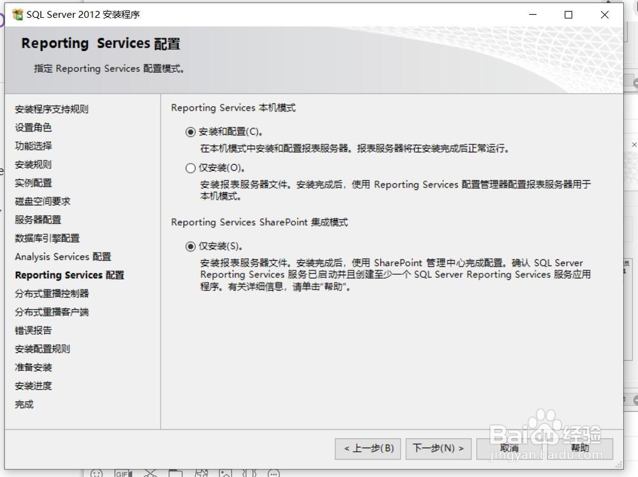Minimize the SQL Server 2012 setup window

pyautogui.click(x=533, y=15)
